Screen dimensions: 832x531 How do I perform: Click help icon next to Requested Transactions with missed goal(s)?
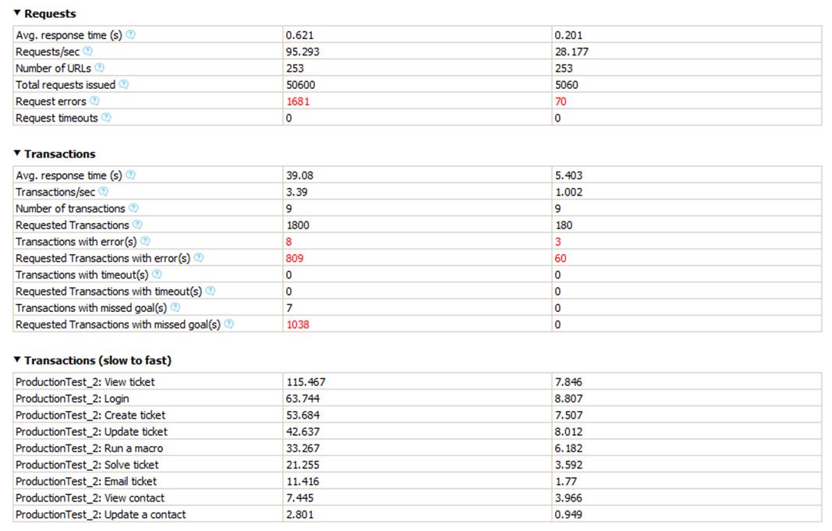coord(229,324)
